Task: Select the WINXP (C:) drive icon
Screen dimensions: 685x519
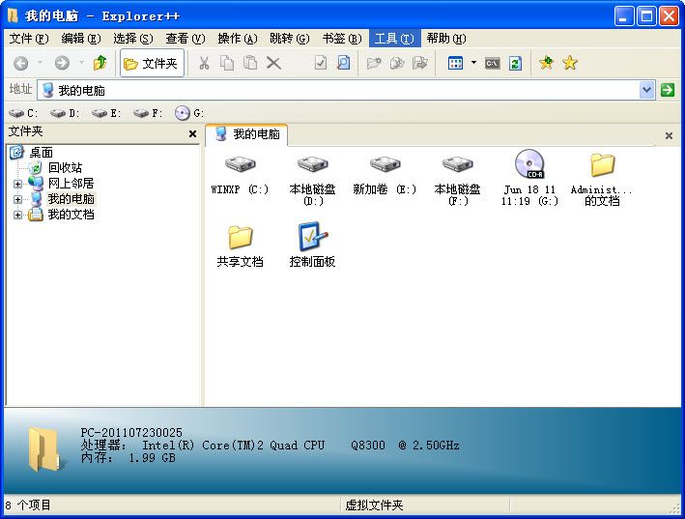Action: pyautogui.click(x=240, y=164)
